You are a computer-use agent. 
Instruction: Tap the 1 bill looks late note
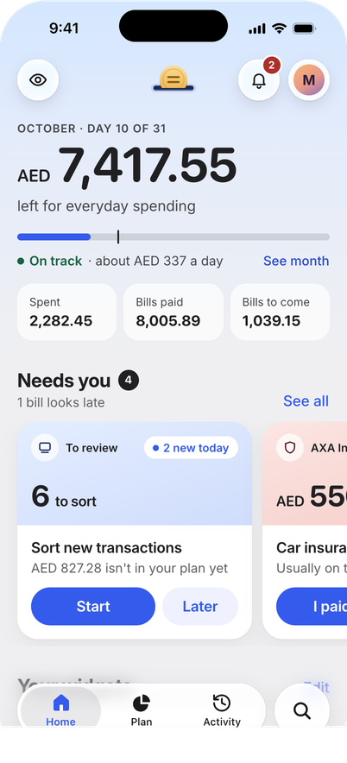point(60,403)
